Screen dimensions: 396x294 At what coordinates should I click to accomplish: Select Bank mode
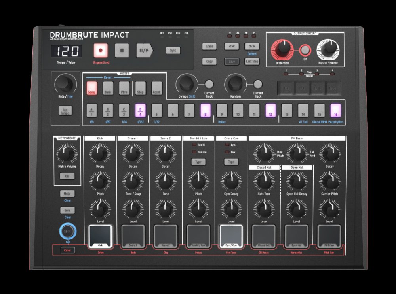point(108,87)
